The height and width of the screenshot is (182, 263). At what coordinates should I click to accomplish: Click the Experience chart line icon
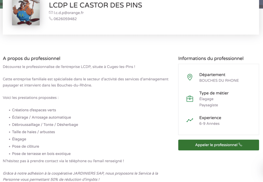[190, 120]
